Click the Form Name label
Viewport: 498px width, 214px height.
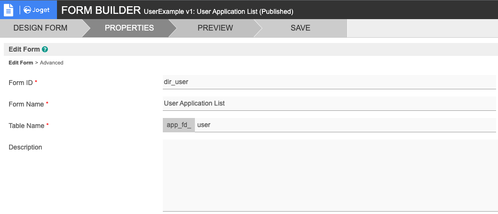point(26,104)
